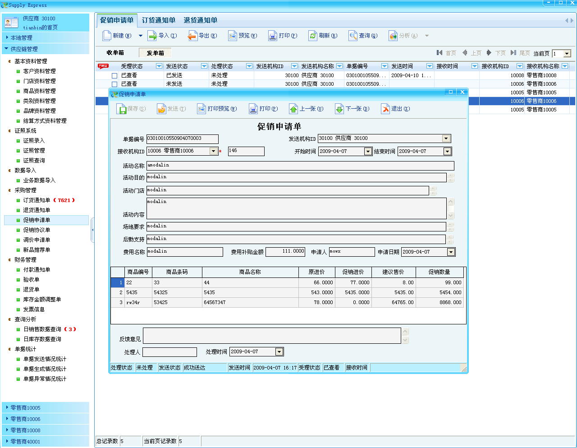Click the Refresh (刷新) toolbar icon

[313, 36]
